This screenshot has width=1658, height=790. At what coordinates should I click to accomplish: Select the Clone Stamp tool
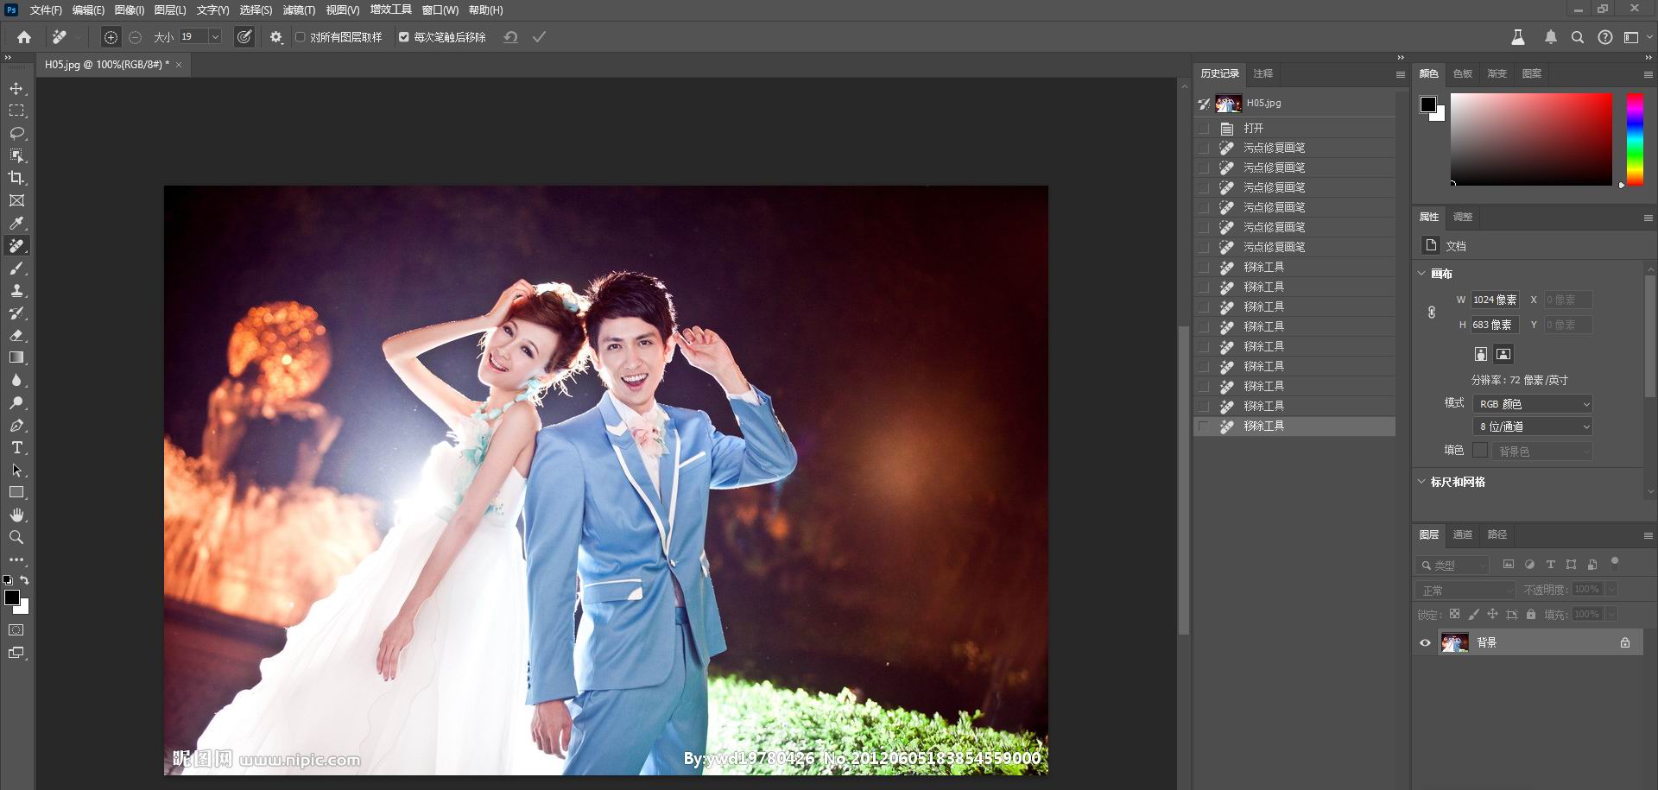point(16,291)
